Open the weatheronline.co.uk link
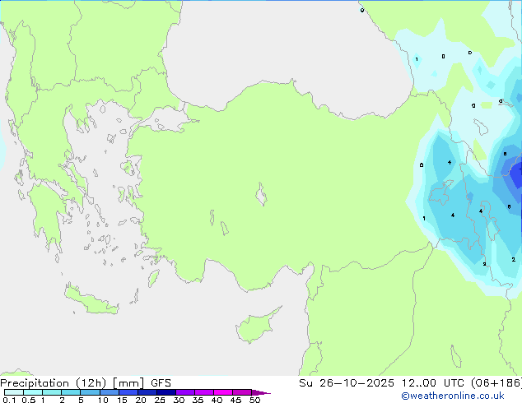 point(453,396)
